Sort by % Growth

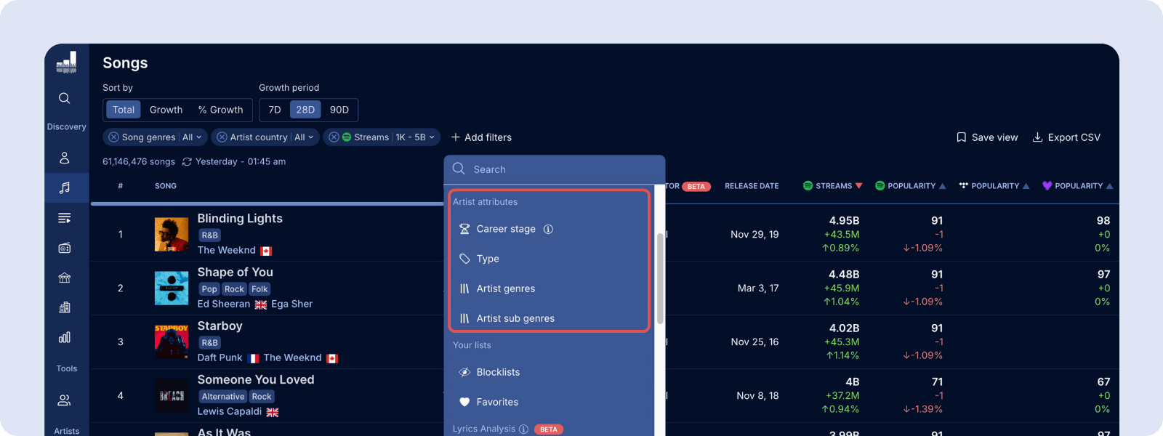(221, 110)
